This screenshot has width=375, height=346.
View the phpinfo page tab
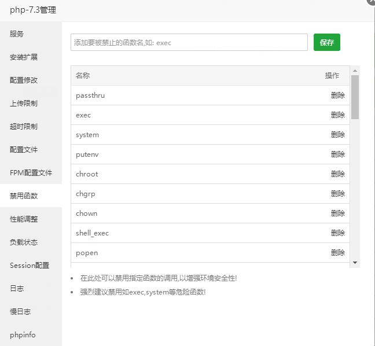point(23,335)
